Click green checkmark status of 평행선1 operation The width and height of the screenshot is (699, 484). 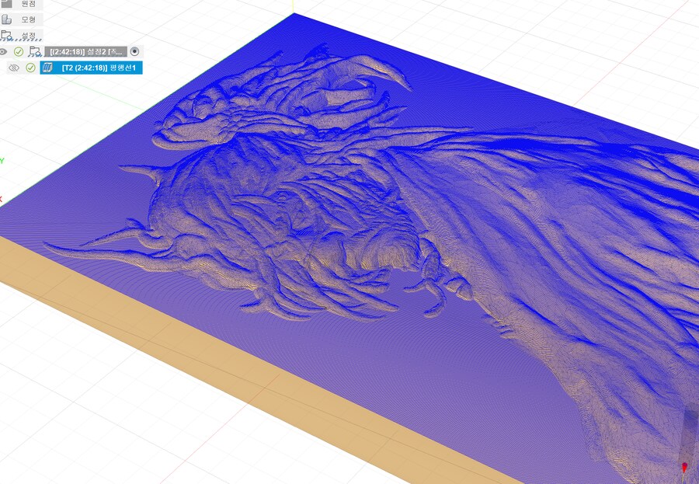point(31,68)
